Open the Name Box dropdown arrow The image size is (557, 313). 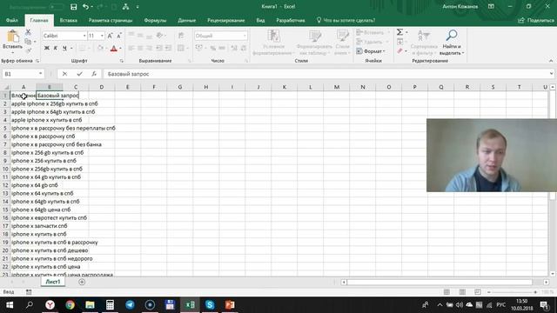[x=40, y=74]
